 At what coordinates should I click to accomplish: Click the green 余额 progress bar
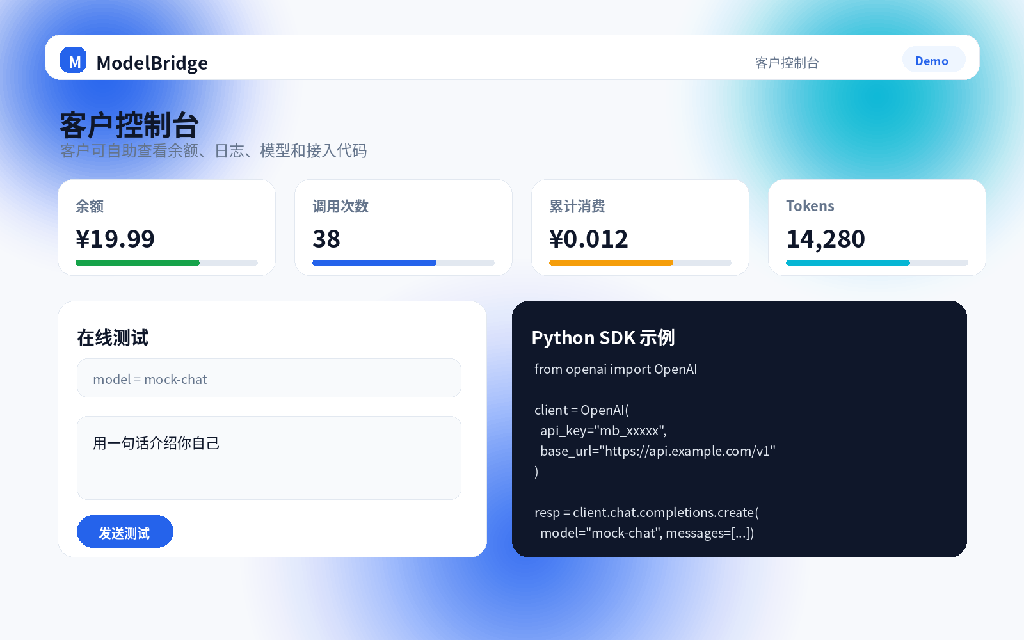click(166, 262)
